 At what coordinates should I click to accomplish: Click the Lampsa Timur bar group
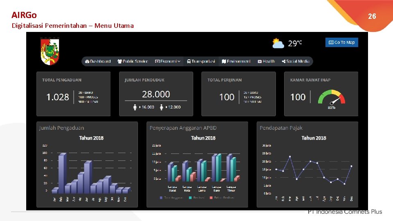tap(233, 168)
